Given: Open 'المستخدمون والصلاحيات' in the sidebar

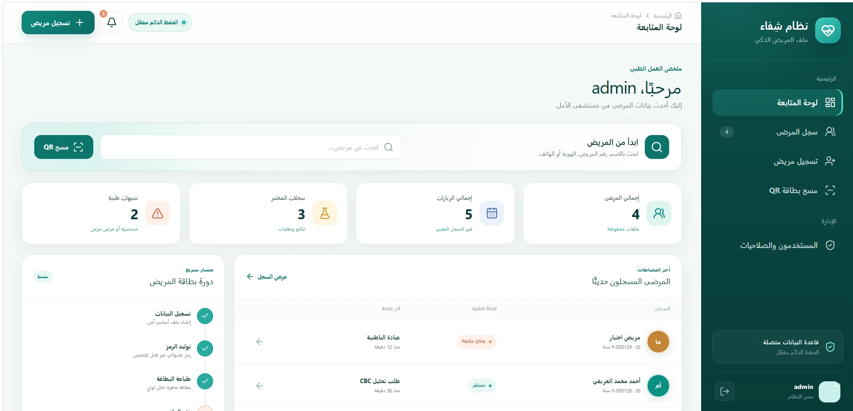Looking at the screenshot, I should pos(777,245).
